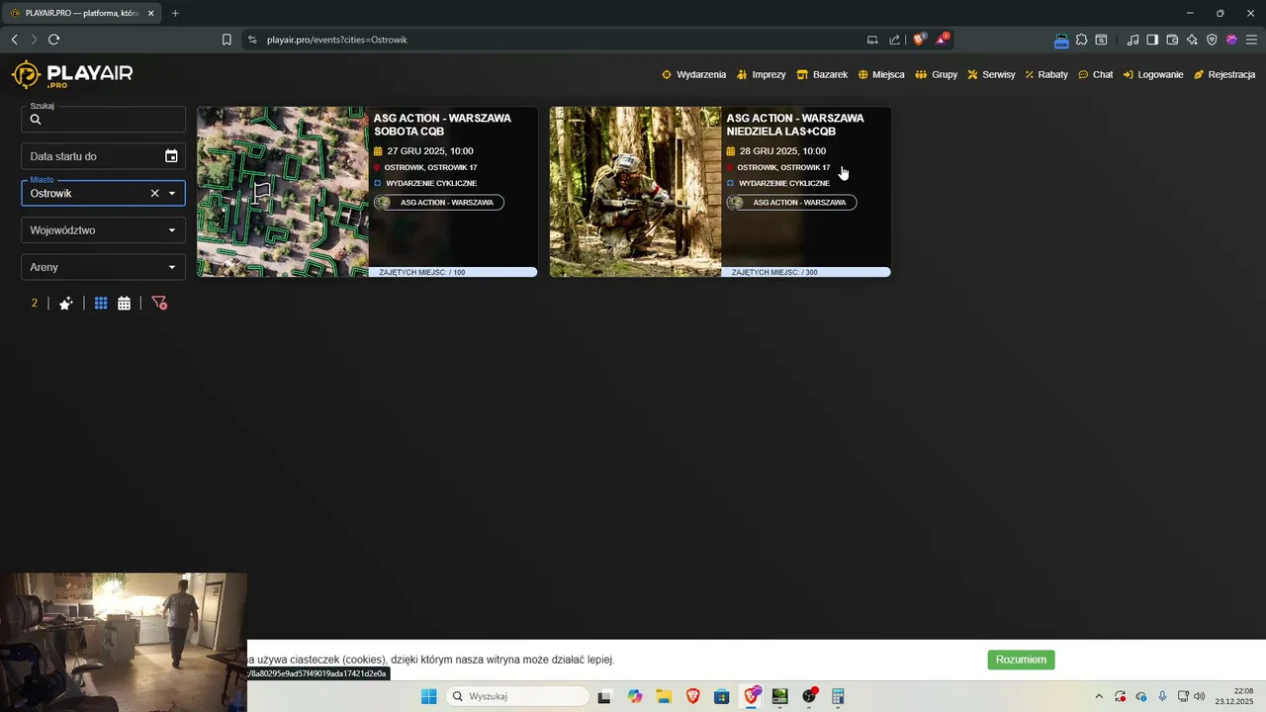The image size is (1266, 712).
Task: Click the address bar URL
Action: tap(337, 40)
